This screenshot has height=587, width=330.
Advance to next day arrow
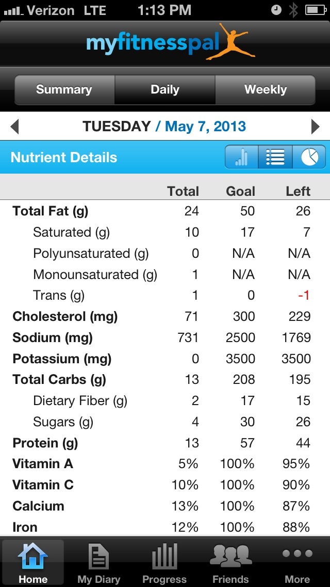click(x=316, y=127)
